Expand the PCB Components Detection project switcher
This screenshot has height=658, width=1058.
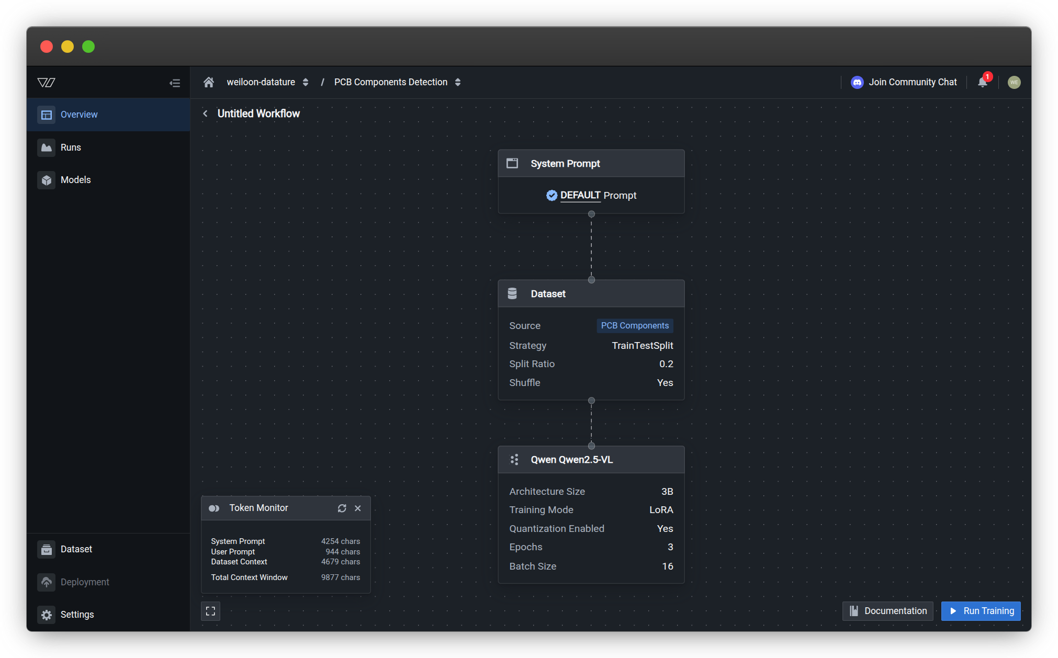click(x=458, y=82)
